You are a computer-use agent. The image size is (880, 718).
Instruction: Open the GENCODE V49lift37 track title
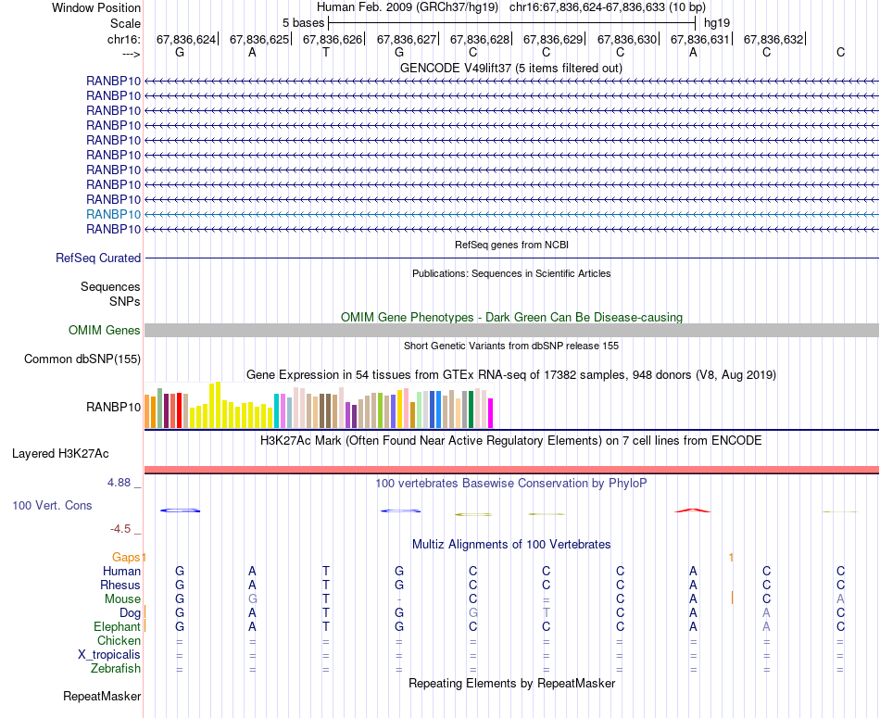pos(511,68)
